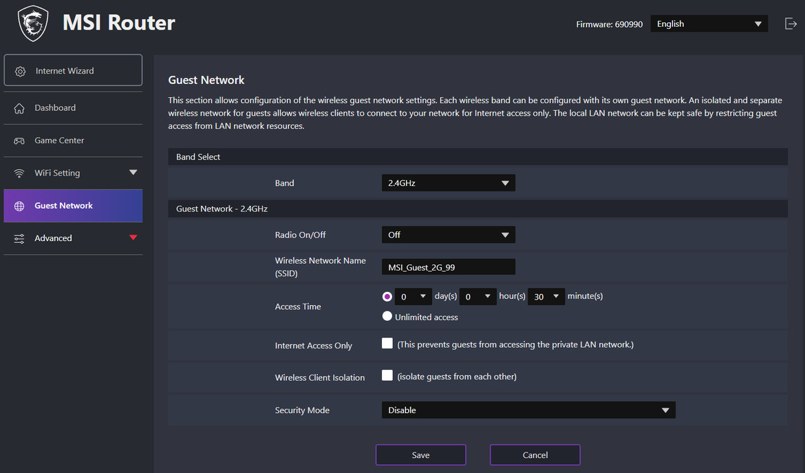This screenshot has height=473, width=805.
Task: Click the Radio On/Off label
Action: click(301, 235)
